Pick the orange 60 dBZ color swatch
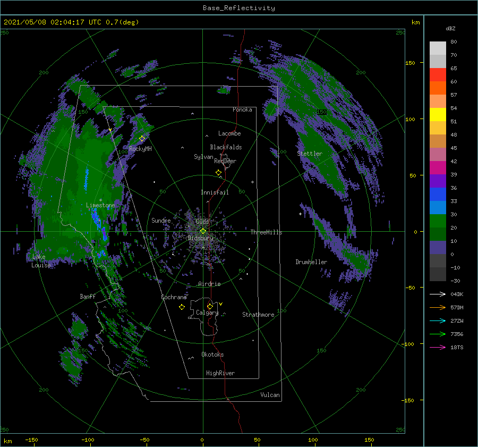This screenshot has height=447, width=478. [x=438, y=88]
